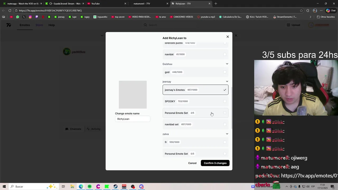The image size is (338, 190).
Task: Open the taskbar clock 17:20
Action: tap(323, 187)
